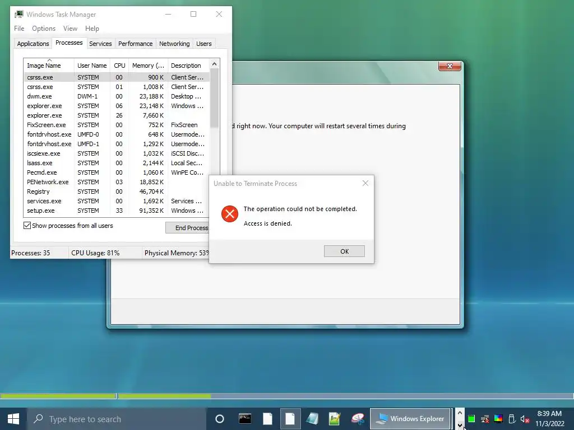Select the iscsiexe.exe process
Image resolution: width=574 pixels, height=430 pixels.
(x=117, y=153)
